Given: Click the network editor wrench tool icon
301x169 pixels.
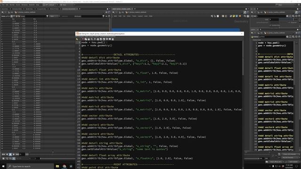Looking at the screenshot, I should [x=212, y=16].
